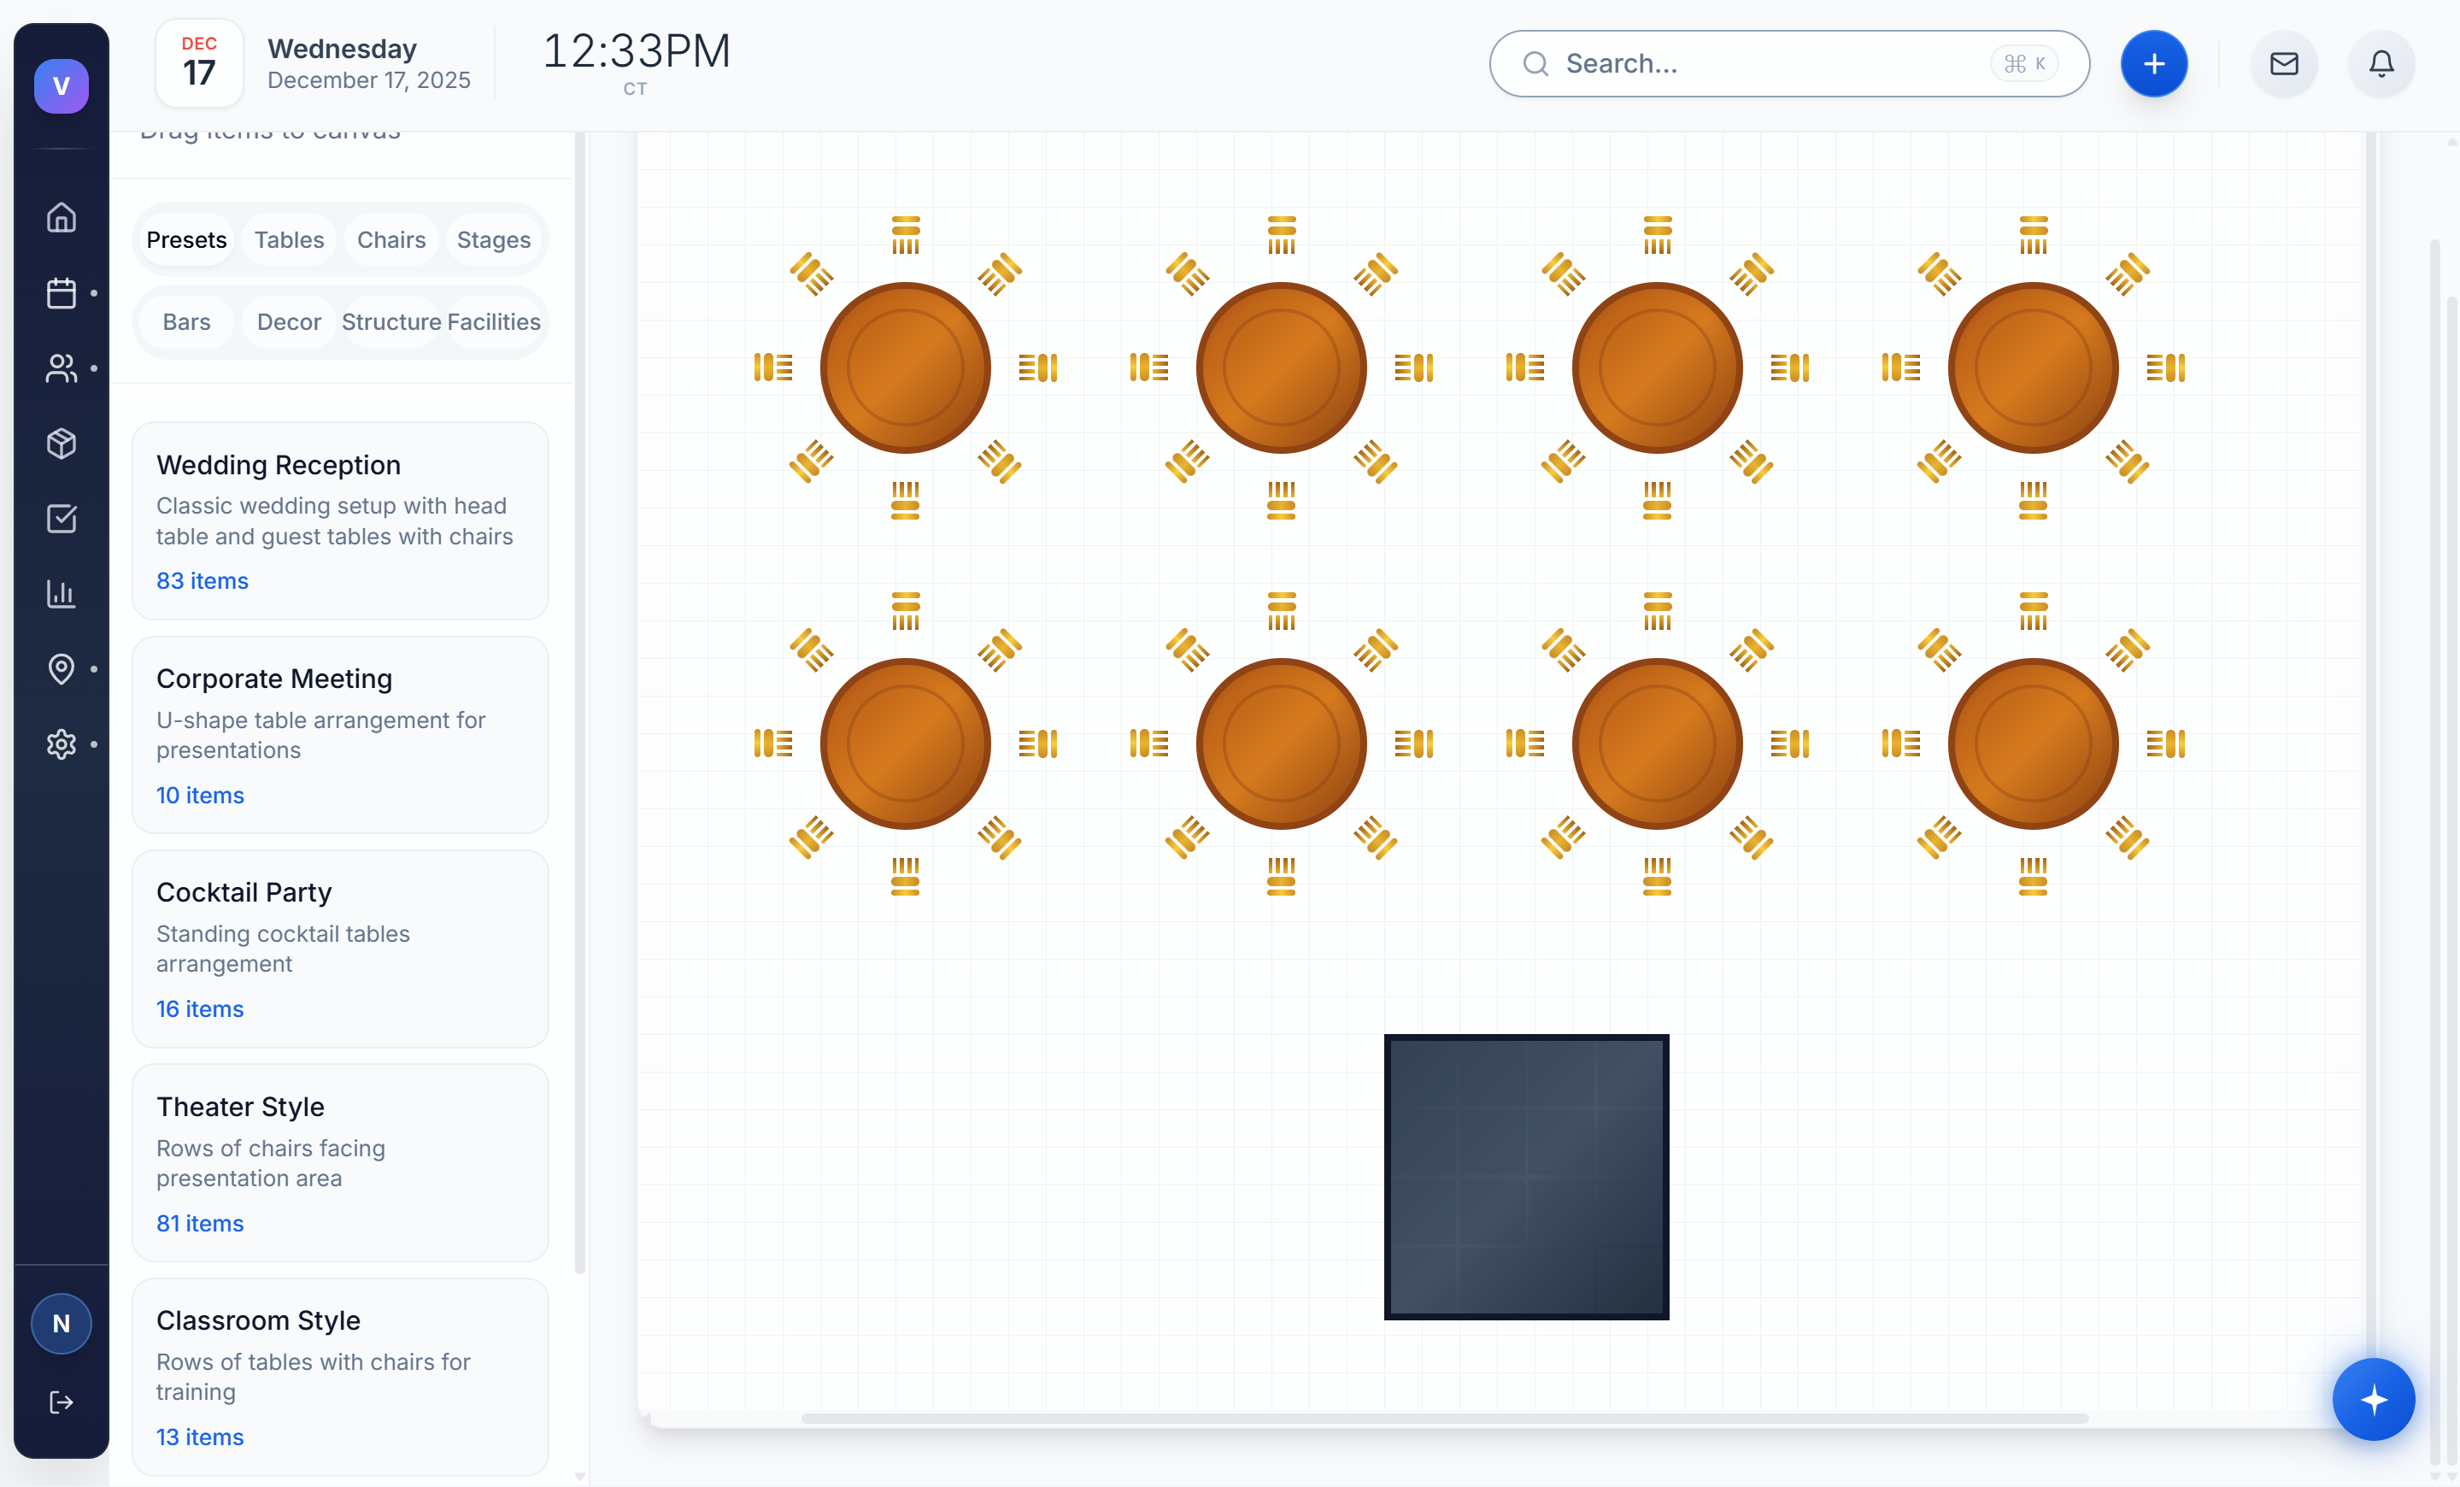This screenshot has width=2460, height=1487.
Task: Click the Search input field
Action: click(1786, 63)
